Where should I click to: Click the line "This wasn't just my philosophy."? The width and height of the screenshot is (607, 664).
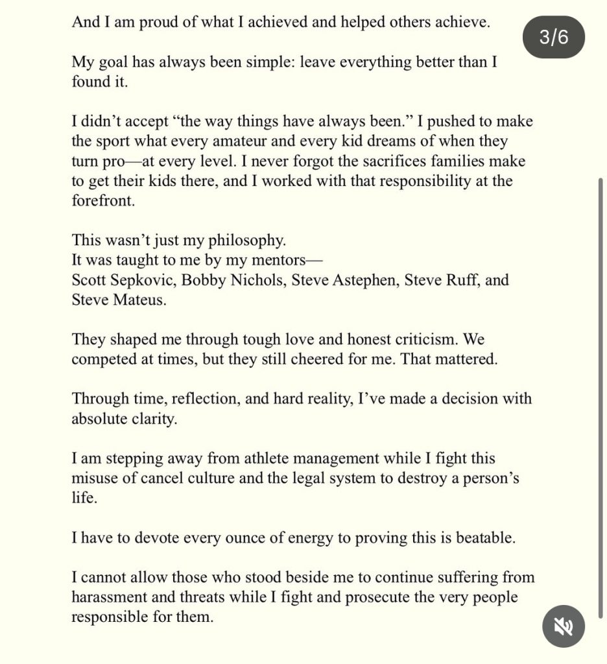[178, 240]
